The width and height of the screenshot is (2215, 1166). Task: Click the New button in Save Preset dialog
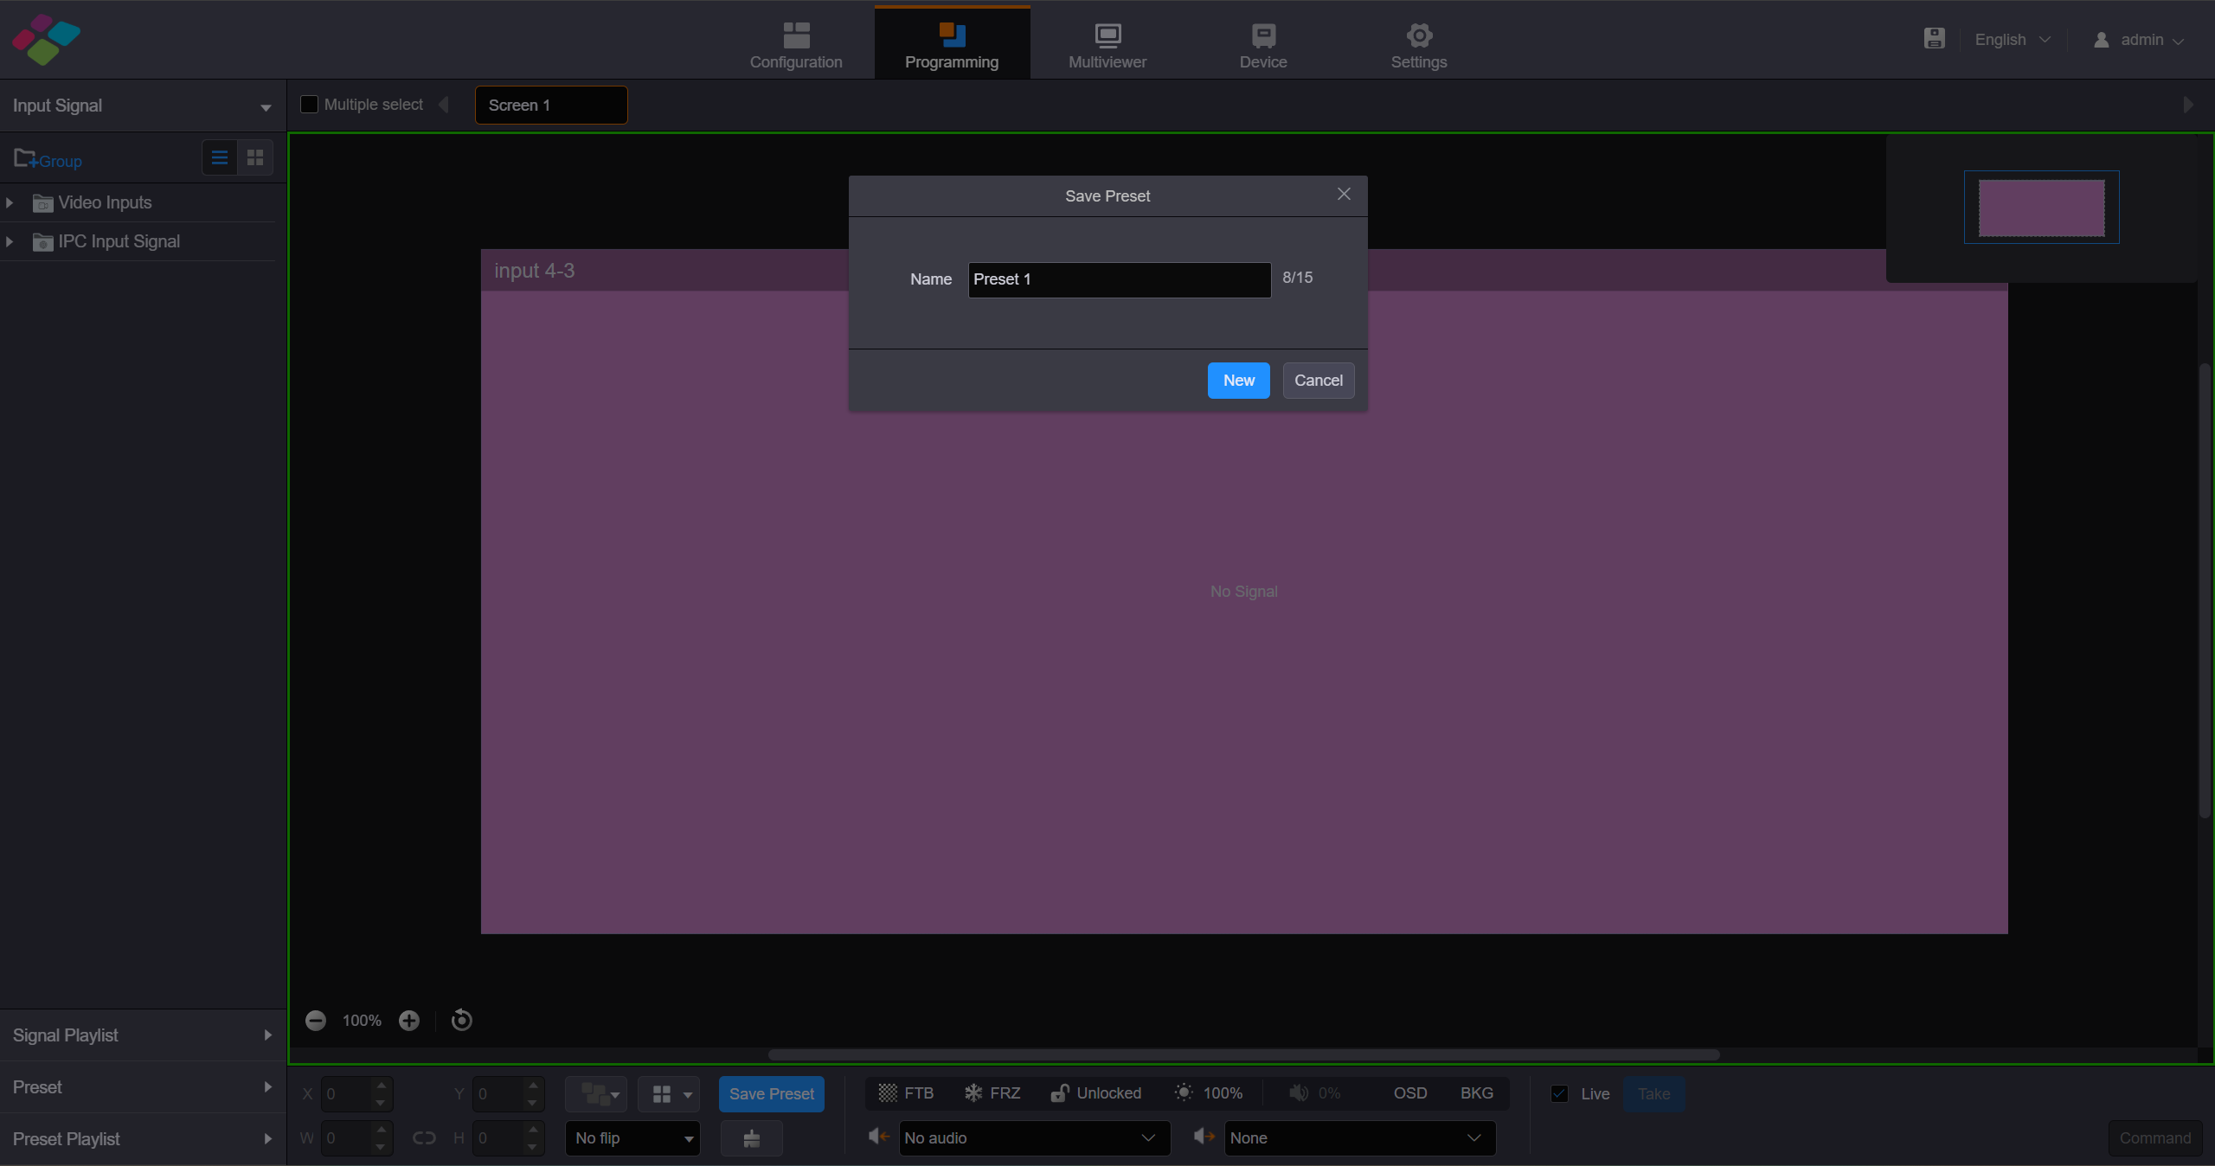[1238, 381]
